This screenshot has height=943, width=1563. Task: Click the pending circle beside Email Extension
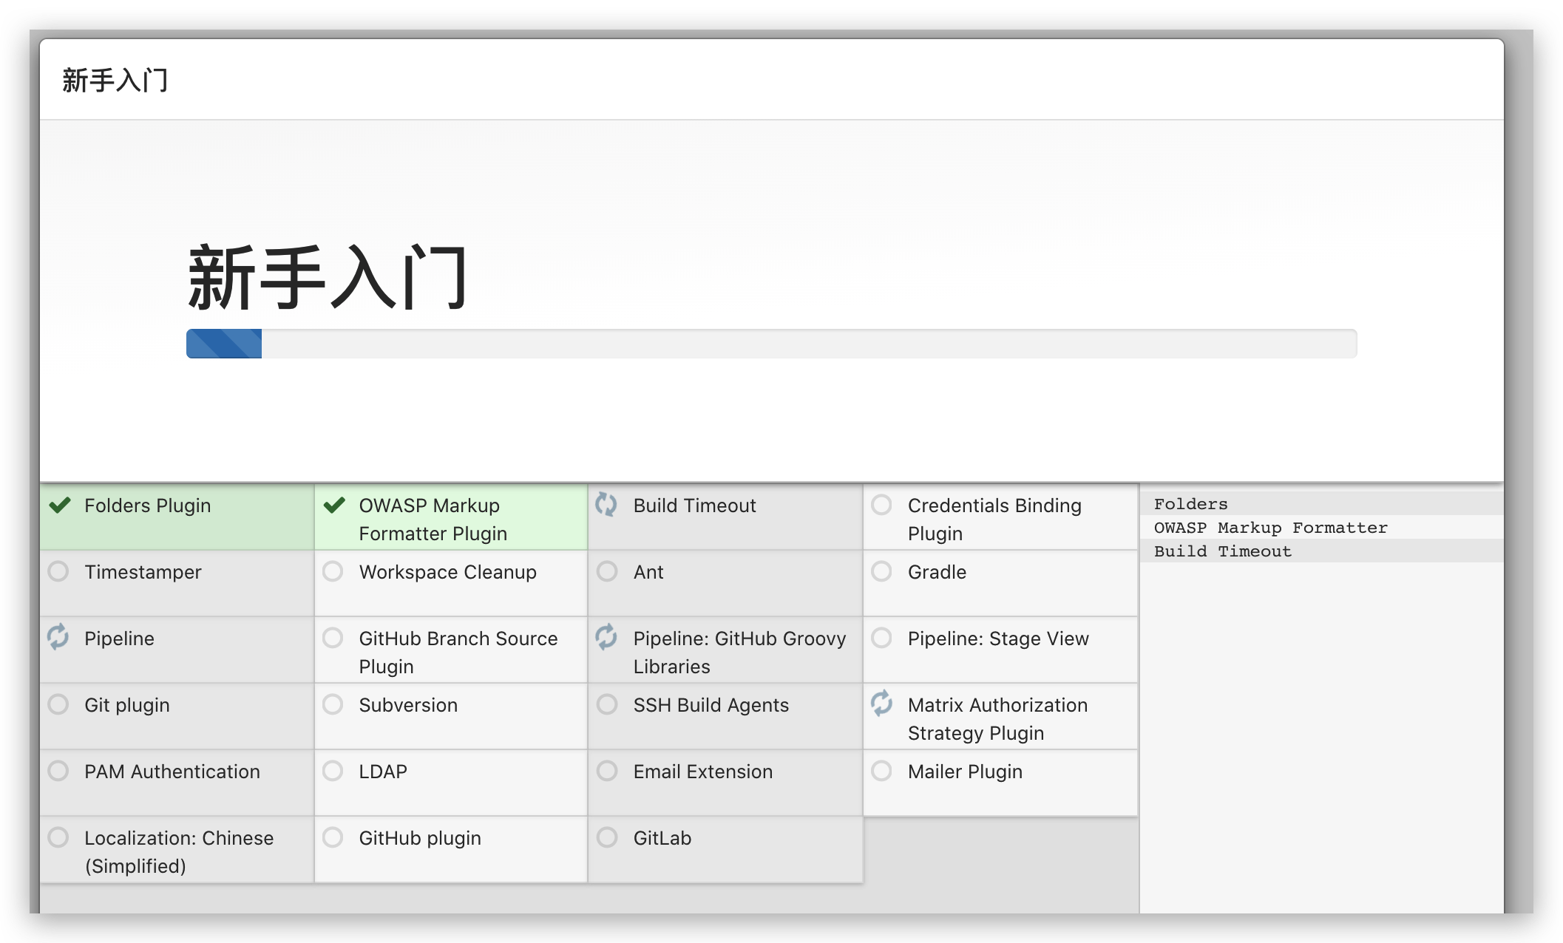tap(607, 771)
